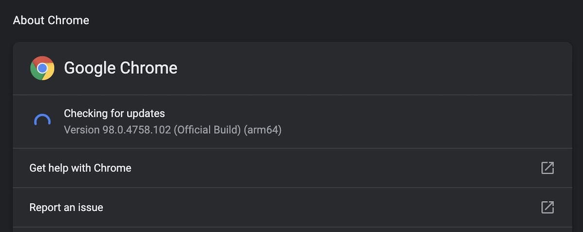Click the (Official Build) label
The image size is (583, 232).
[207, 130]
